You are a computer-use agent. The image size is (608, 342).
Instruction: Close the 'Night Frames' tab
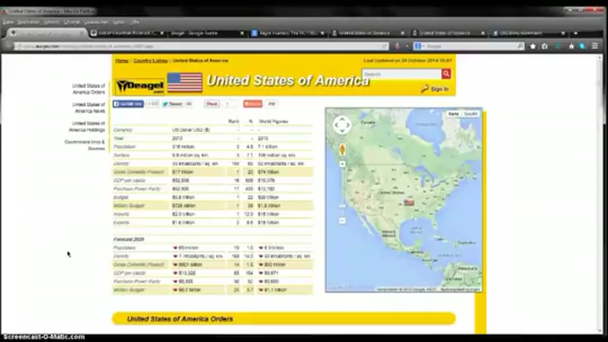[323, 33]
